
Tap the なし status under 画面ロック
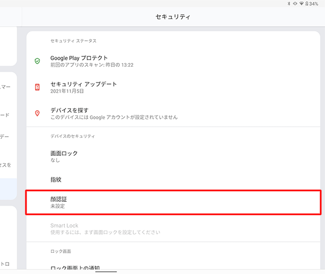(55, 160)
